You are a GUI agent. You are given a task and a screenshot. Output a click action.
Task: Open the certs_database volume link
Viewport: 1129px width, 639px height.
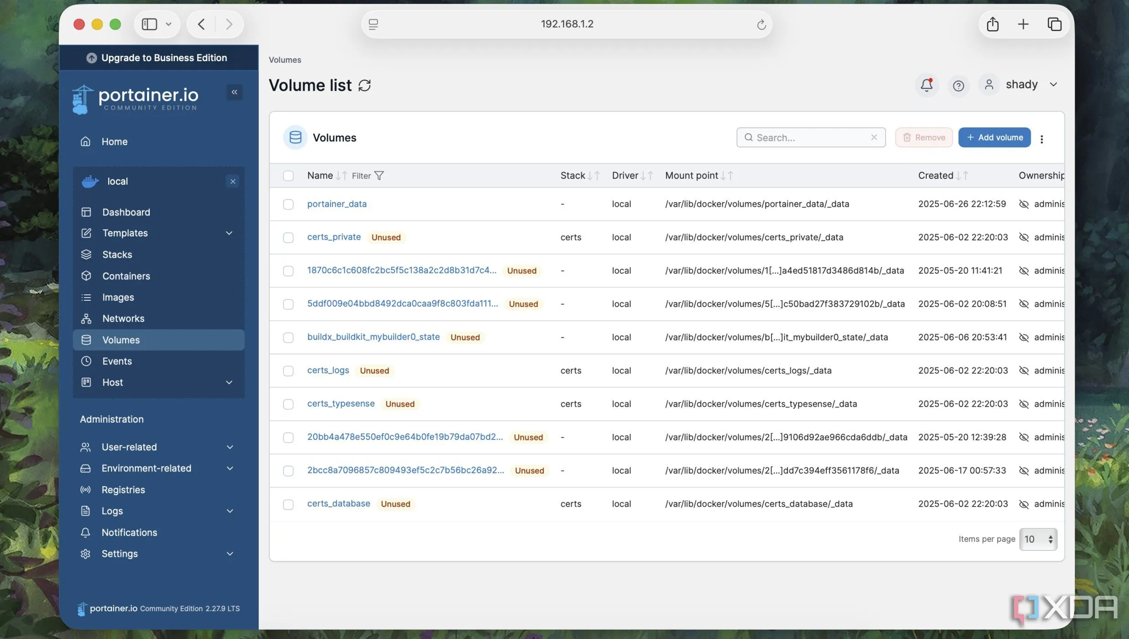pyautogui.click(x=338, y=503)
